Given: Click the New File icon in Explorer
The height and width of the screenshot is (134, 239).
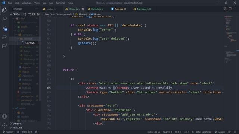Looking at the screenshot, I should 25,14.
